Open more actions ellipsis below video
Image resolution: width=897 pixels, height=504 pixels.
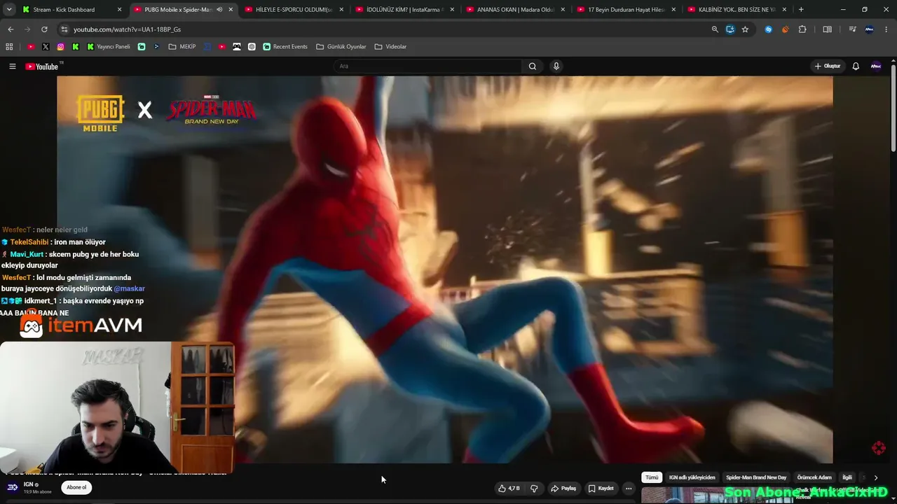click(x=629, y=489)
